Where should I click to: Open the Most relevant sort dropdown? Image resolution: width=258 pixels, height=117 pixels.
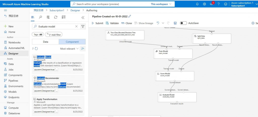(69, 49)
